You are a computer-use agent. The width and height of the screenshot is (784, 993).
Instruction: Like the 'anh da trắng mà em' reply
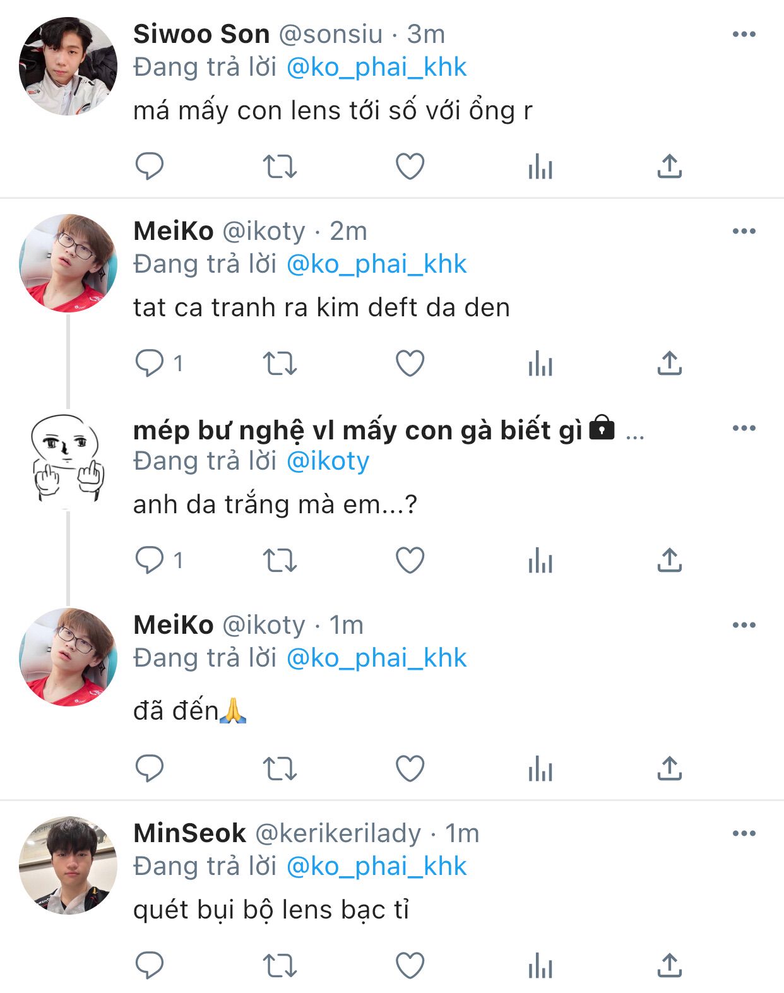coord(410,560)
